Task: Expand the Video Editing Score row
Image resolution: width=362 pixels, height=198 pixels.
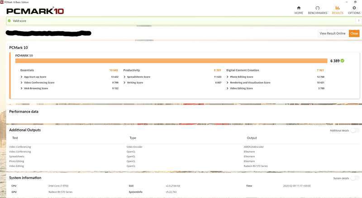Action: point(228,89)
